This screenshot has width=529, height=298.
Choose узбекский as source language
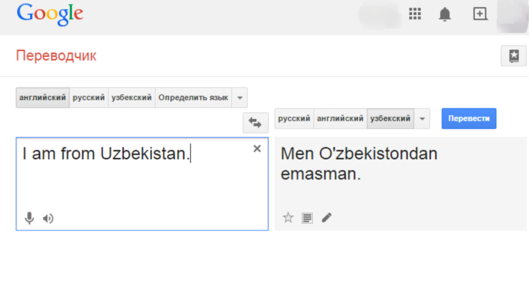tap(131, 98)
